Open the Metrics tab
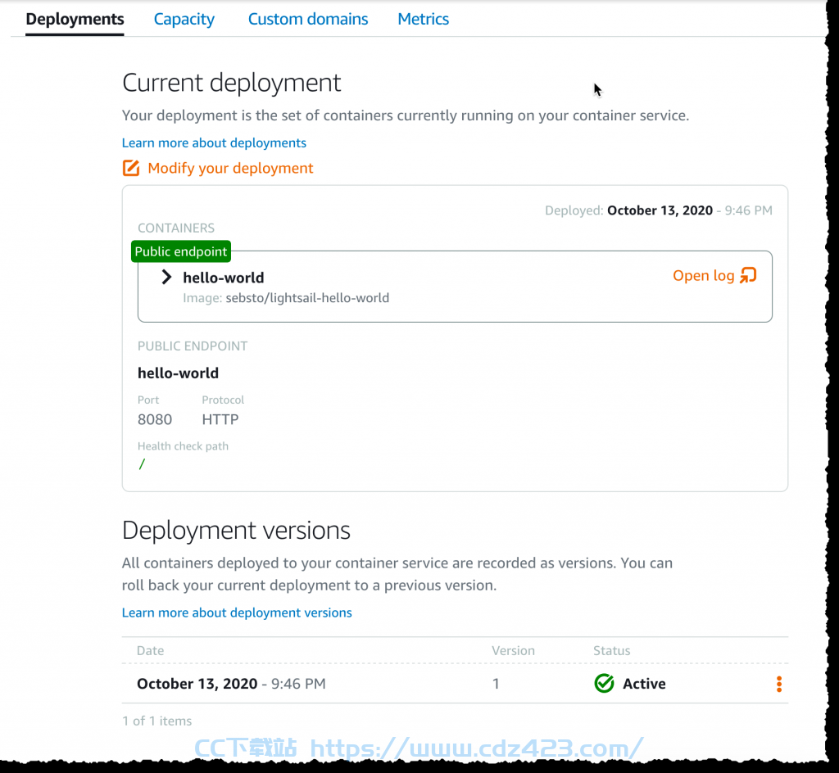This screenshot has height=773, width=839. coord(424,20)
